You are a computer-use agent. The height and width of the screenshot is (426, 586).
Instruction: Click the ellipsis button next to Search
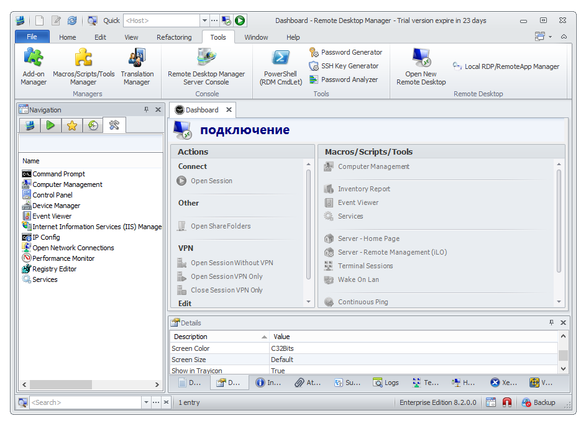(x=156, y=402)
